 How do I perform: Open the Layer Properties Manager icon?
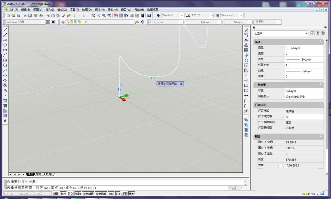pyautogui.click(x=63, y=22)
